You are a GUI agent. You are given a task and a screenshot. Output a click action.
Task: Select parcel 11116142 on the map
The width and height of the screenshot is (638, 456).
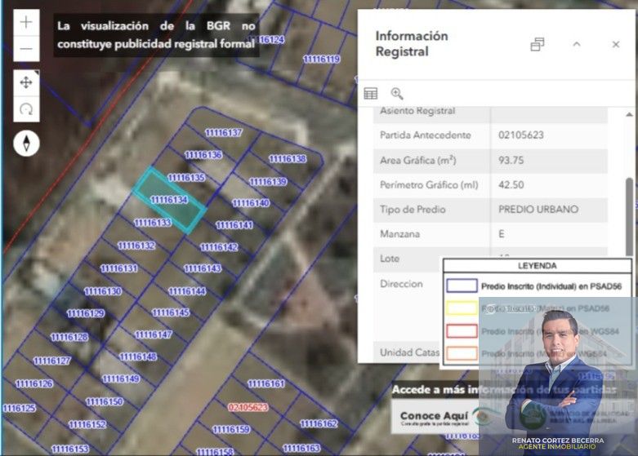click(219, 247)
